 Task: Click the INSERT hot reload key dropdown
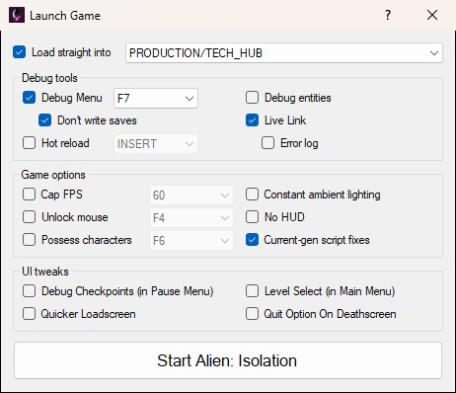pos(156,144)
